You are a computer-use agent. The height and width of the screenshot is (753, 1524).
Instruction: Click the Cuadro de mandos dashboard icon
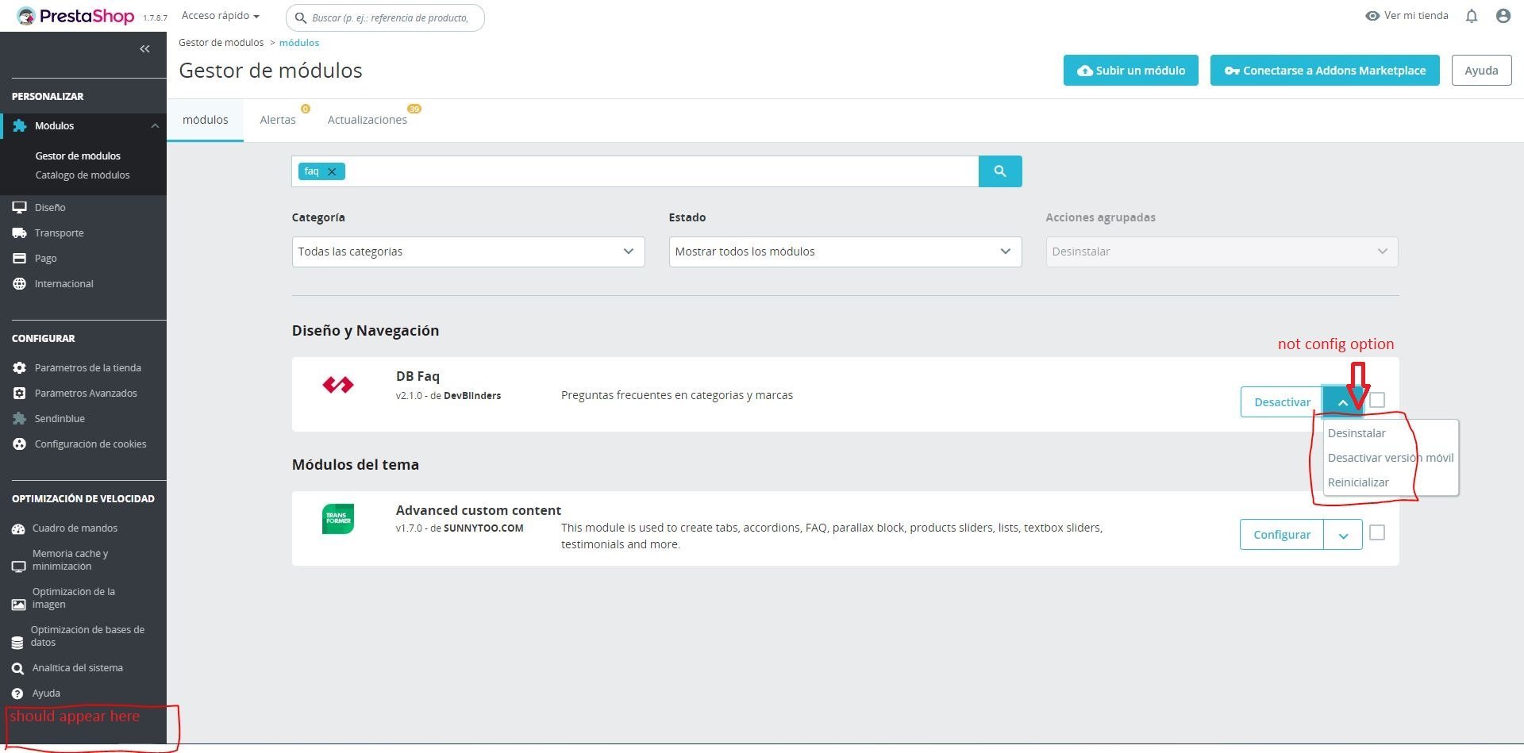click(18, 528)
